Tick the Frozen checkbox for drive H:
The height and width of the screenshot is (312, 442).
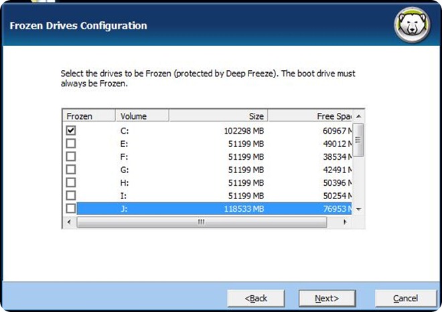tap(71, 182)
